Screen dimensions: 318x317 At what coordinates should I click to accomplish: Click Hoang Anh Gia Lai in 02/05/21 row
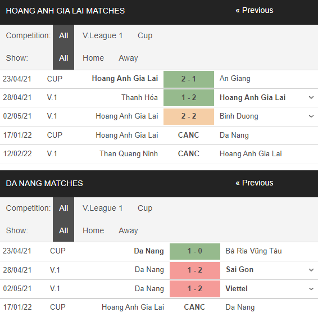(127, 116)
